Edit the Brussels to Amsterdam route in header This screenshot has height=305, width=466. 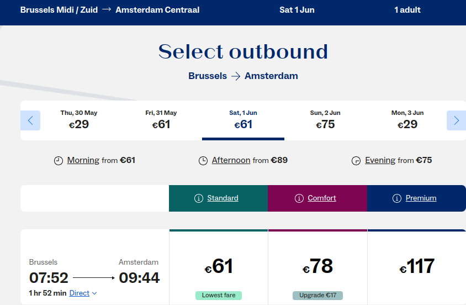[x=110, y=10]
